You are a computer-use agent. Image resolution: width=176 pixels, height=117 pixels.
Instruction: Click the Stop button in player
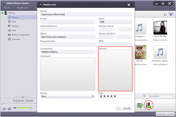click(x=9, y=108)
